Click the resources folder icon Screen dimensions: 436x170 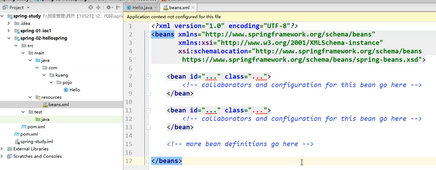tap(38, 97)
